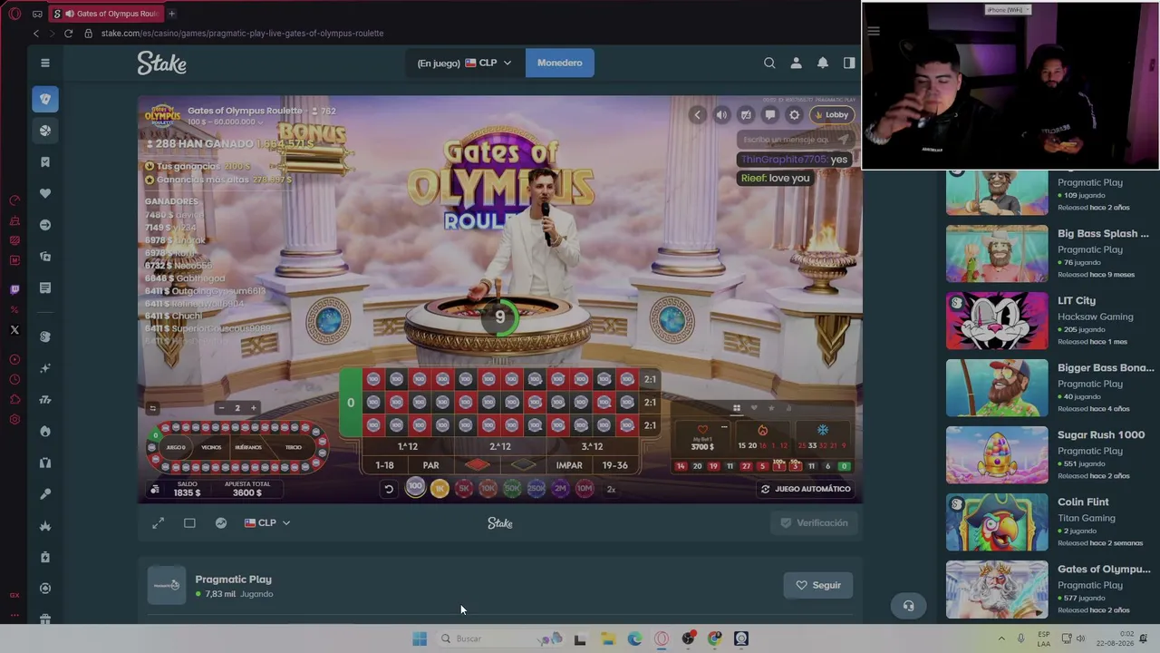Screen dimensions: 1160x653
Task: Open live stats icon below game
Action: (x=221, y=522)
